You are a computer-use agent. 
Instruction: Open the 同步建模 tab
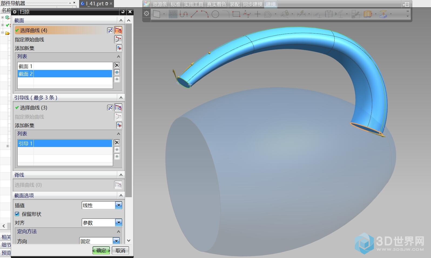coord(252,4)
